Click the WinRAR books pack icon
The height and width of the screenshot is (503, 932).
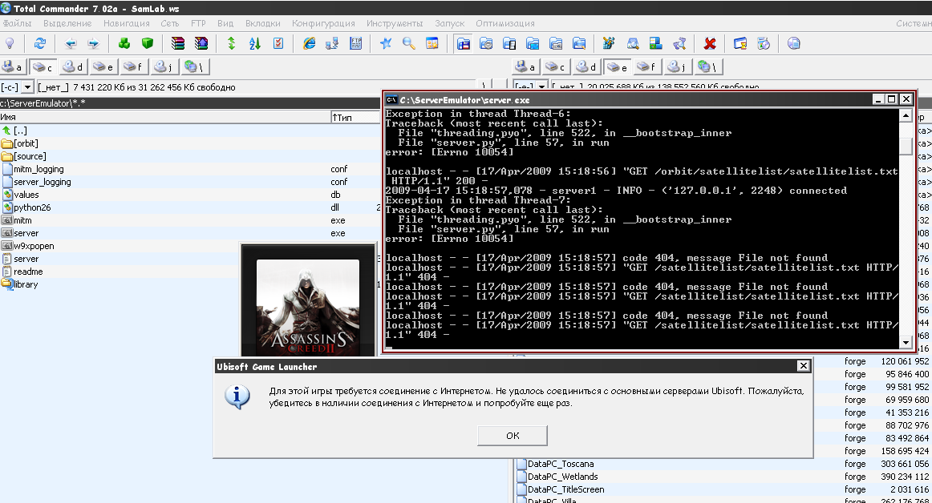tap(178, 43)
